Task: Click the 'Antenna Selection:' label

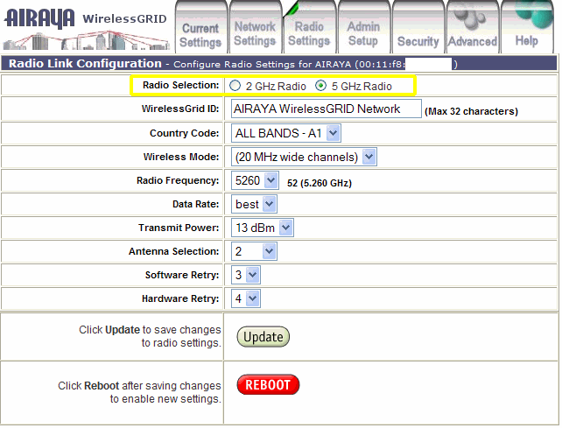Action: [173, 251]
